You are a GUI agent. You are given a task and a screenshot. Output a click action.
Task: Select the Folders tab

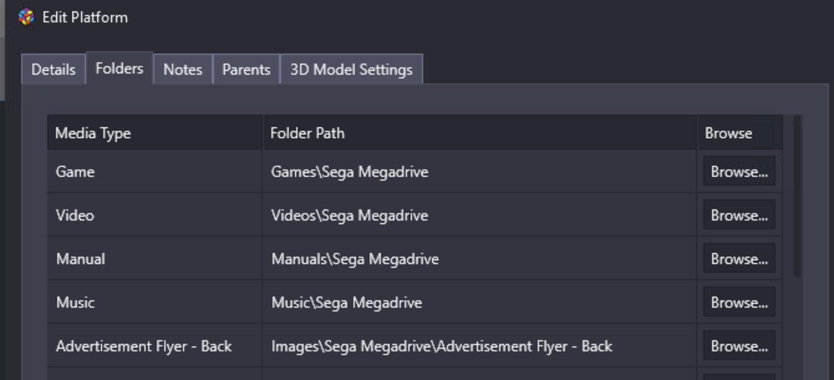pyautogui.click(x=119, y=68)
